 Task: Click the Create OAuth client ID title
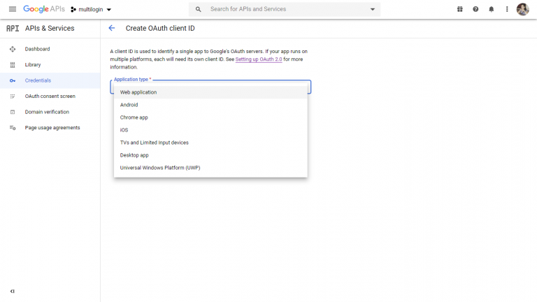coord(160,29)
